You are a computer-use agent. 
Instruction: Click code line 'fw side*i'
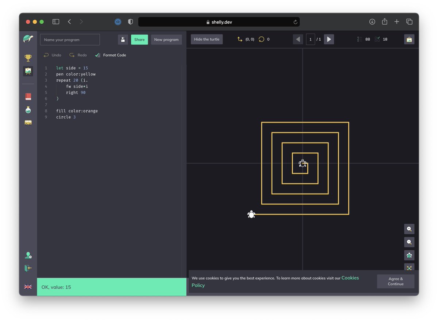pyautogui.click(x=77, y=87)
